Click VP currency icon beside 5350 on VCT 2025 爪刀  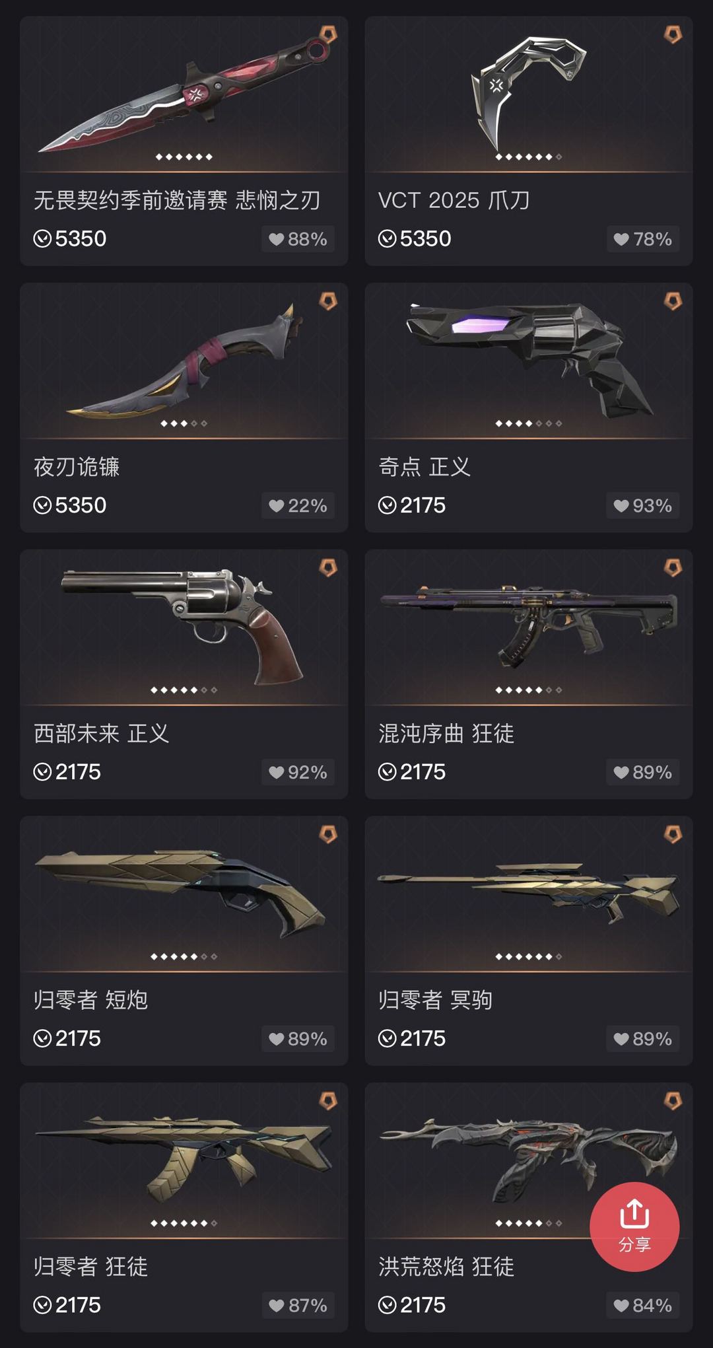(388, 239)
